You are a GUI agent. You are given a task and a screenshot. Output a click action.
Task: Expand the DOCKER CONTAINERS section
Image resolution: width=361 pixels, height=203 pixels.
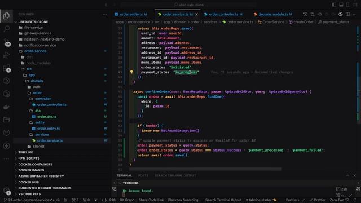point(35,164)
